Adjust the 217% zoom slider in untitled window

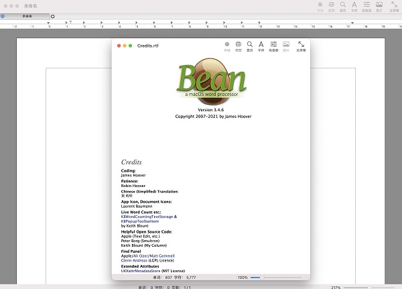tap(369, 288)
